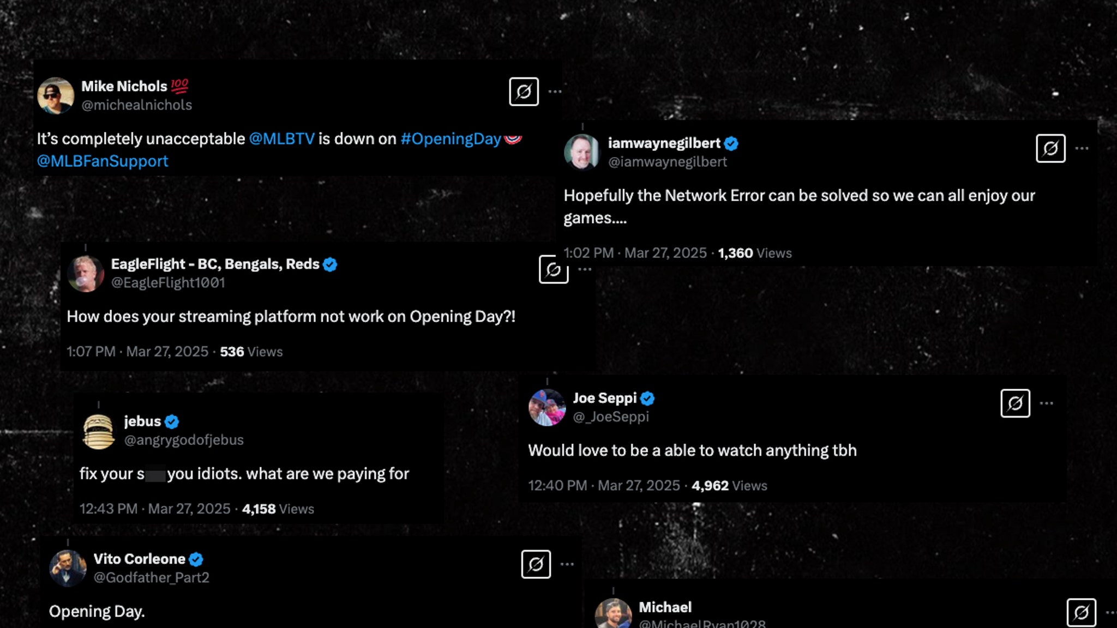The image size is (1117, 628).
Task: Click Mike Nichols' profile avatar
Action: tap(56, 95)
